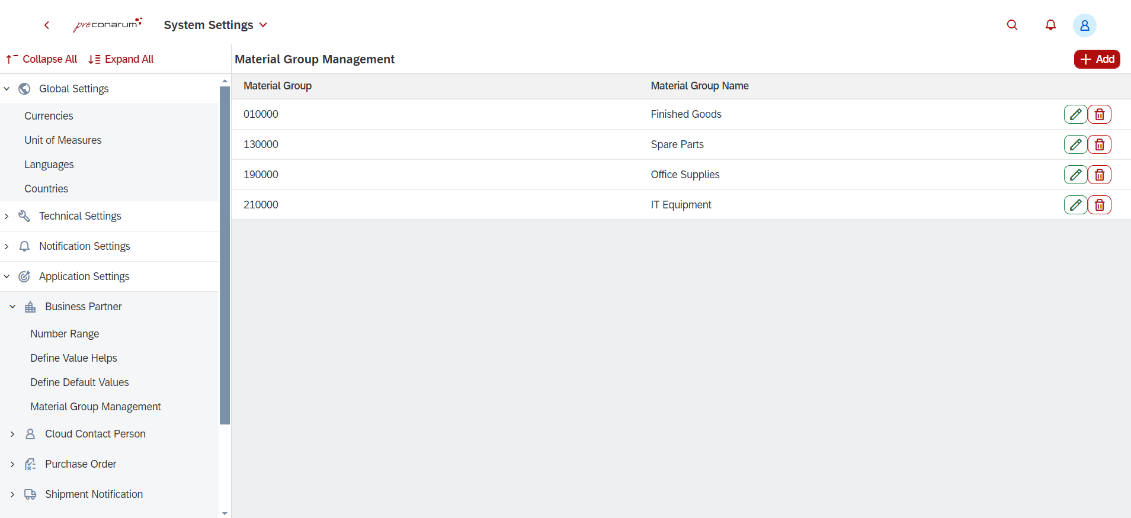
Task: Open Material Group Management menu item
Action: 95,407
